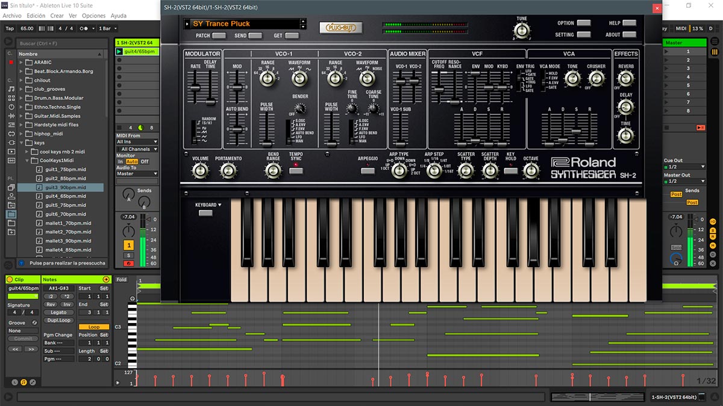Open the Crear menu
This screenshot has width=723, height=406.
(57, 16)
